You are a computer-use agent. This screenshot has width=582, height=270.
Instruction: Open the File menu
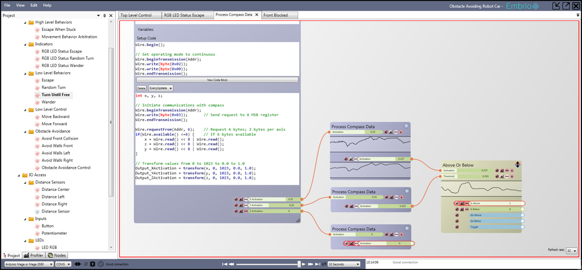(x=7, y=6)
